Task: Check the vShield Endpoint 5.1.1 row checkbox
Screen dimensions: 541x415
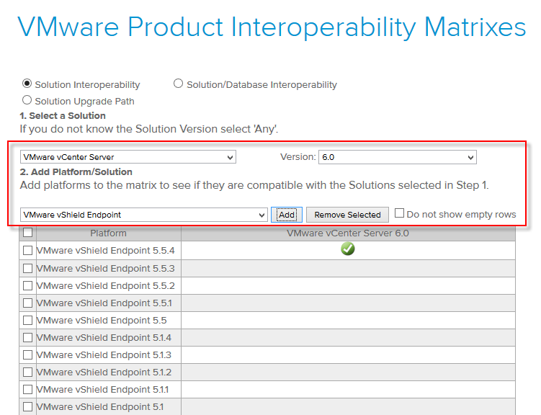Action: (x=27, y=390)
